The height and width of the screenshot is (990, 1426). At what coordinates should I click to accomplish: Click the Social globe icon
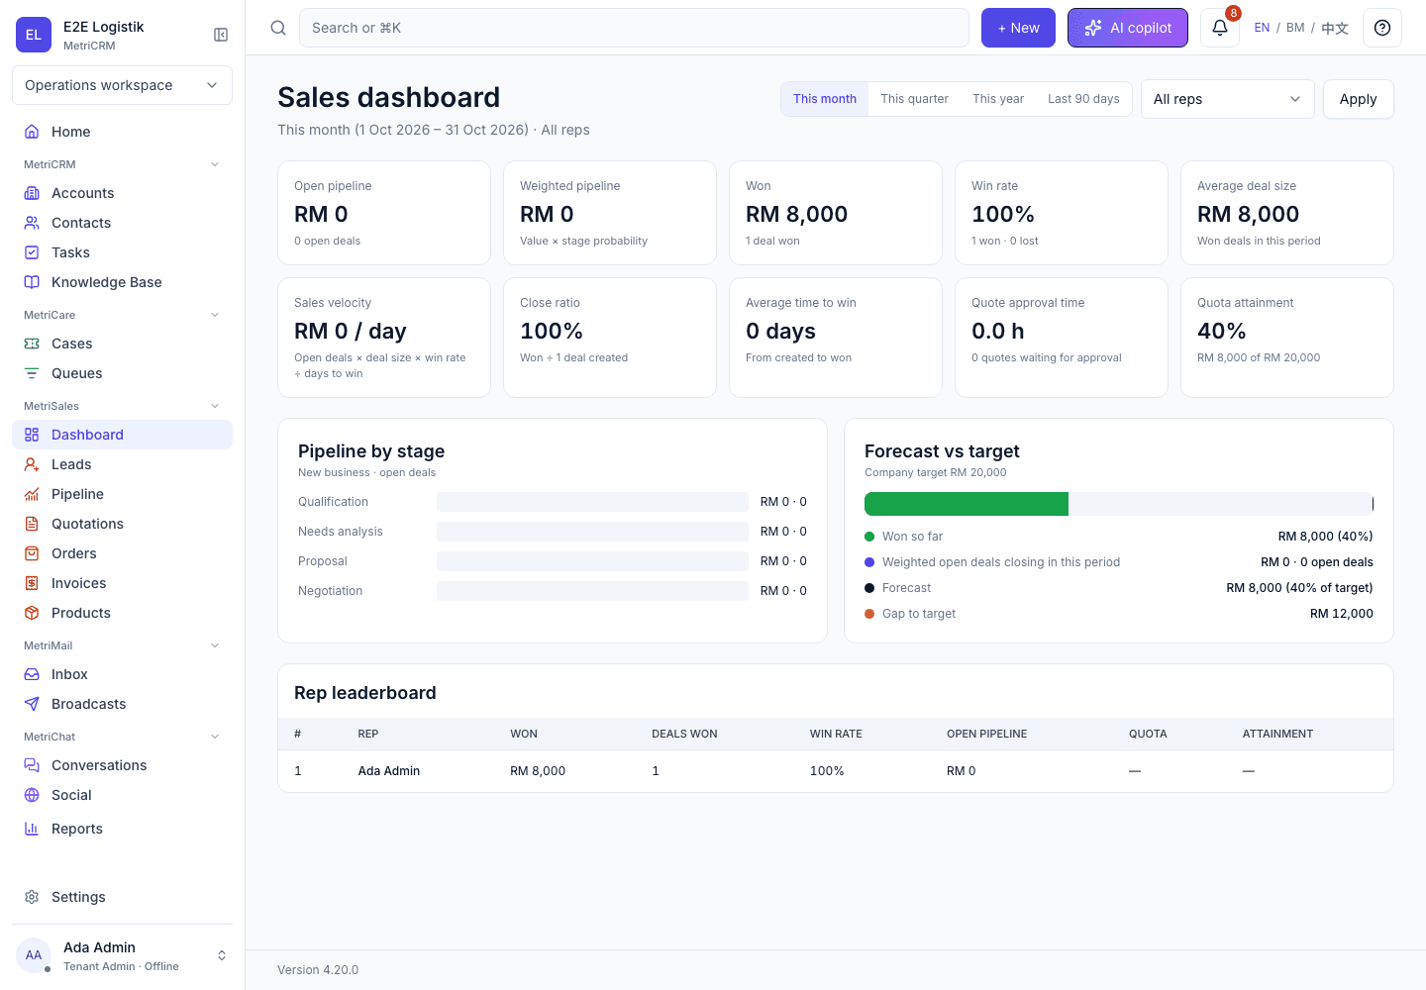point(32,795)
